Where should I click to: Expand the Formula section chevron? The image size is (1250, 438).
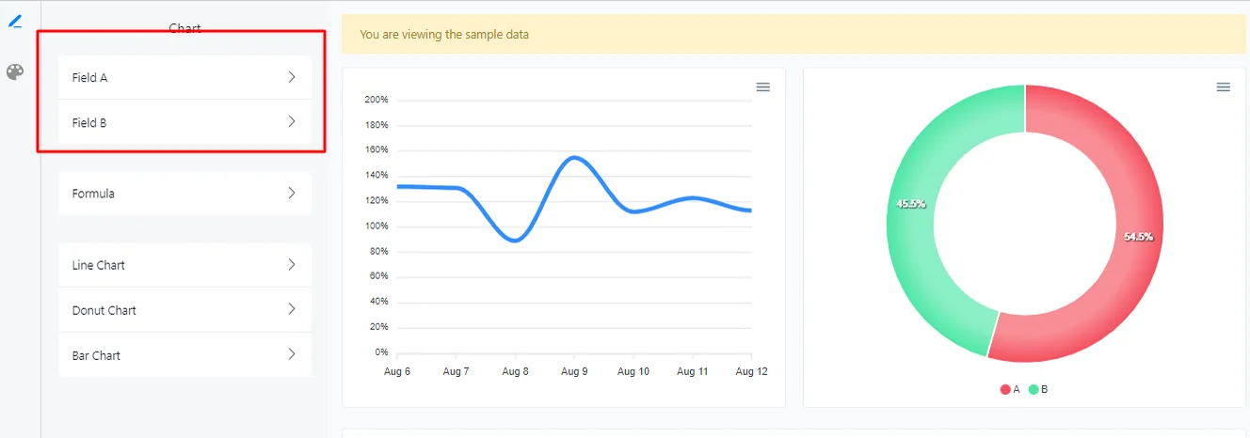pos(292,193)
